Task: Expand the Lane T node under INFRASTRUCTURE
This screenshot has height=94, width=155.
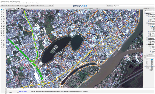Action: (x=149, y=41)
